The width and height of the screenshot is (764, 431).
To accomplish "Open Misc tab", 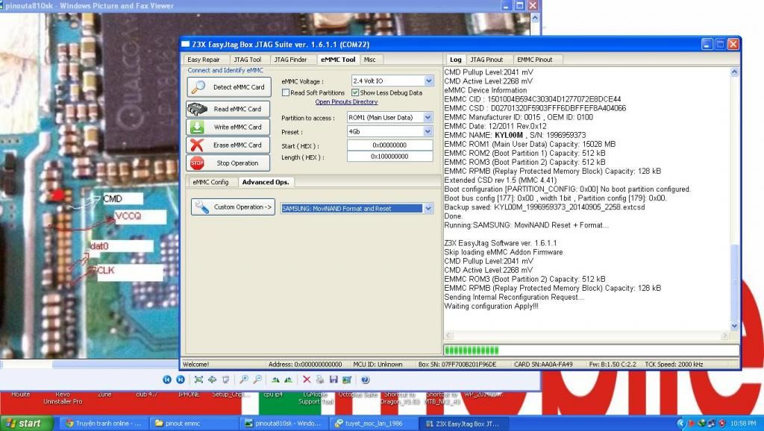I will pos(370,60).
